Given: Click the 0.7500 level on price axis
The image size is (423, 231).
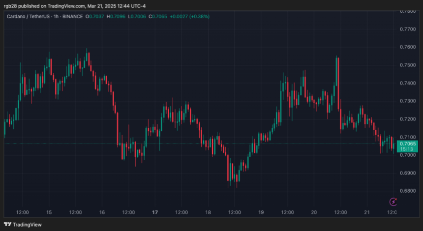Looking at the screenshot, I should (x=407, y=65).
